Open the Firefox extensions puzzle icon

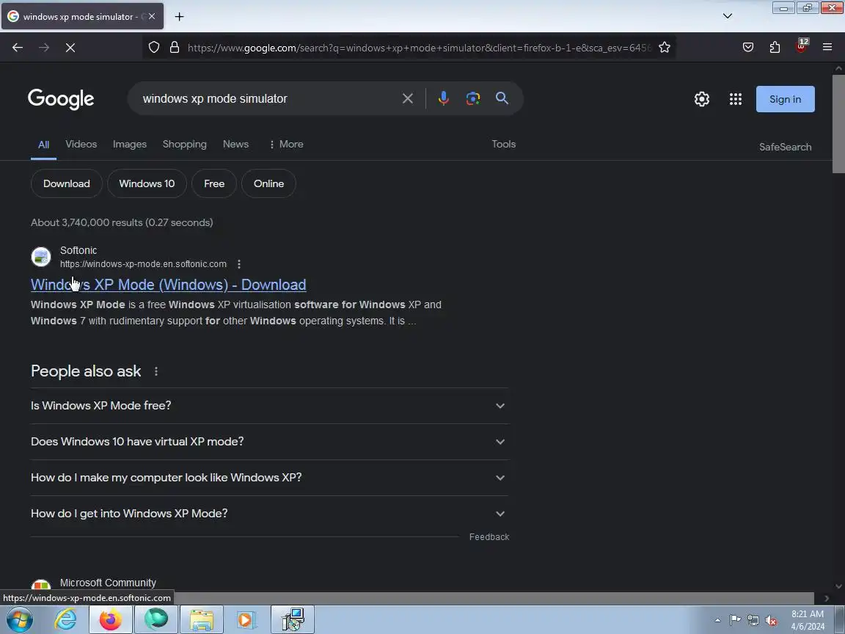tap(775, 48)
